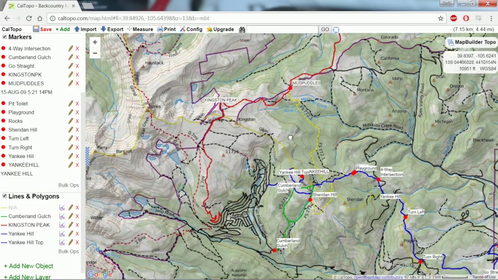This screenshot has width=498, height=280.
Task: Click the Add menu
Action: pos(63,30)
